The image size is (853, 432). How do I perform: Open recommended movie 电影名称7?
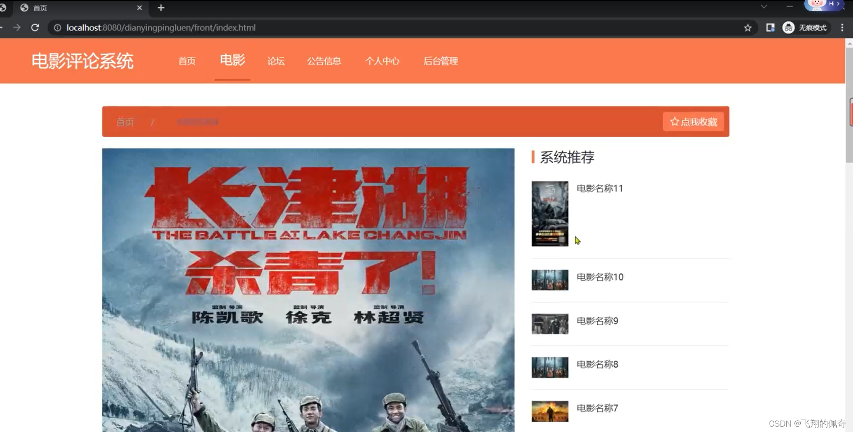tap(597, 408)
